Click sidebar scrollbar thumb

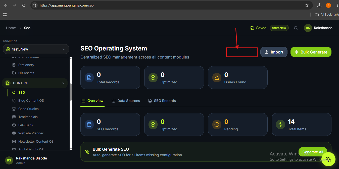(71, 92)
